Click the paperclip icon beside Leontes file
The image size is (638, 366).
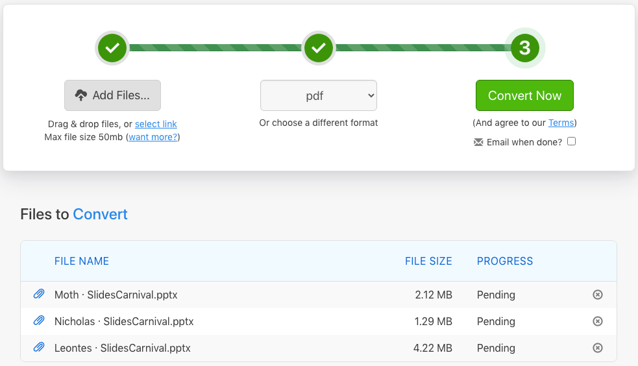[x=39, y=348]
